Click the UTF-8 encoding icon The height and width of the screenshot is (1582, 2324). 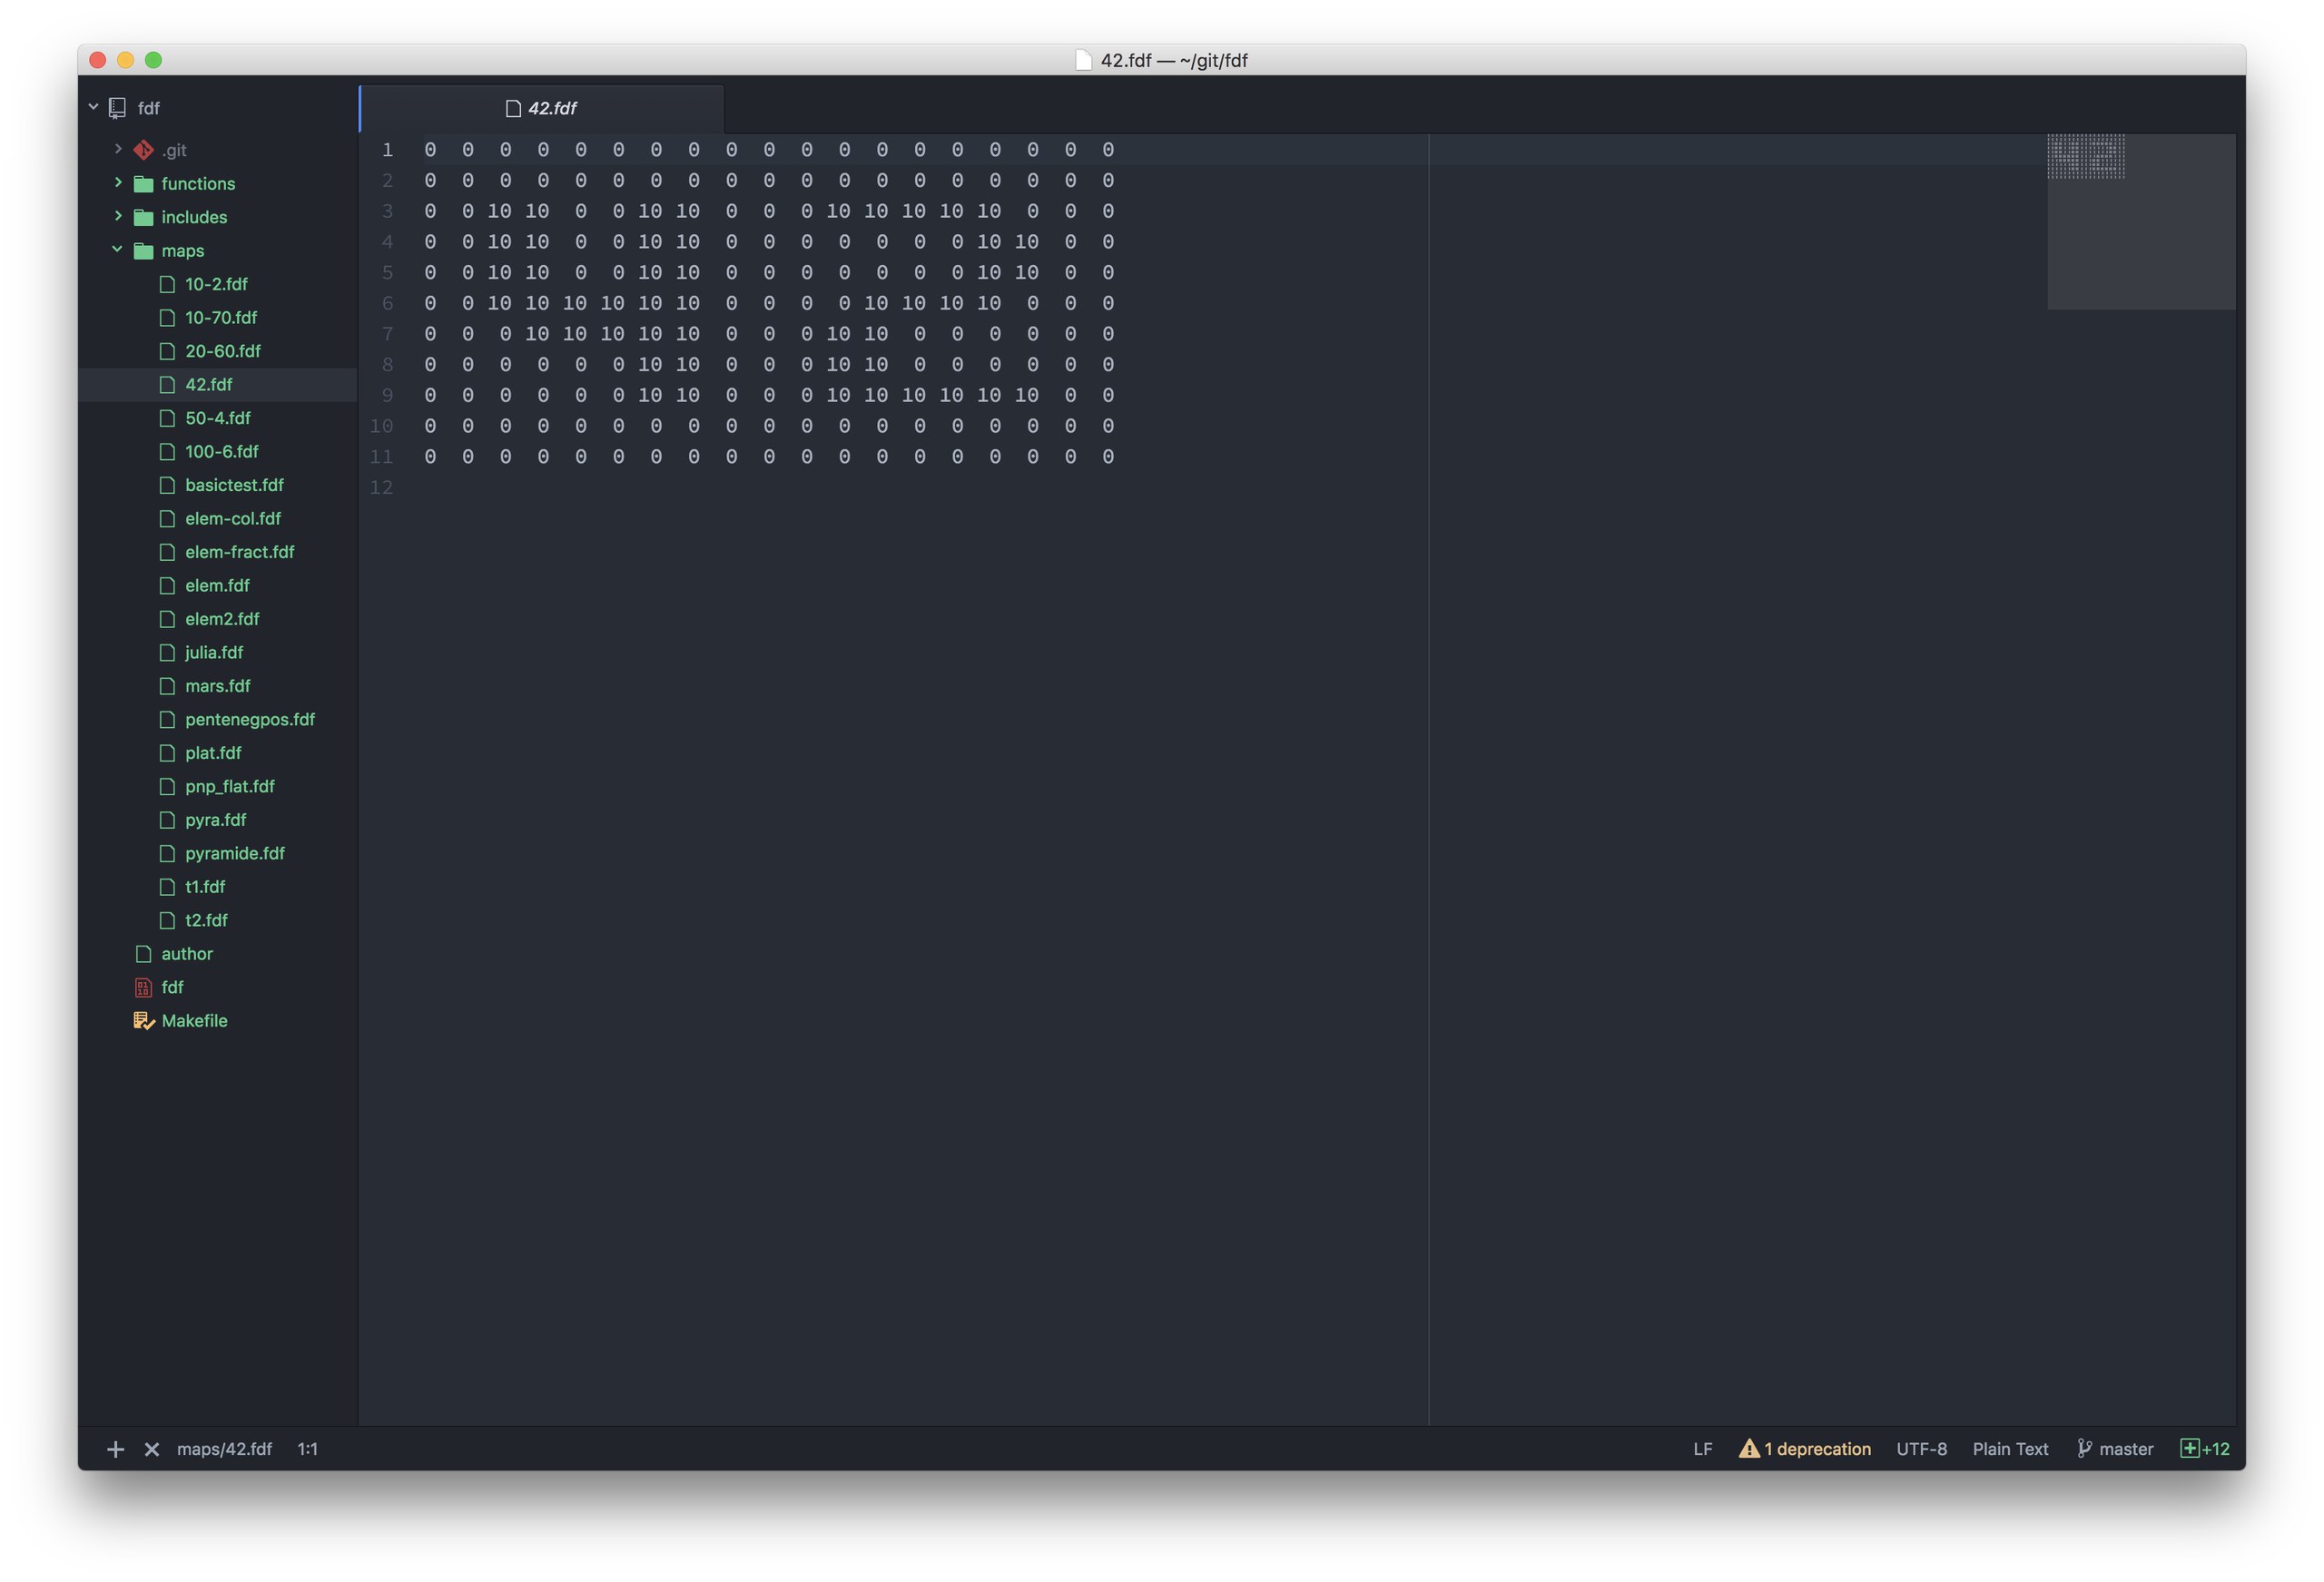pyautogui.click(x=1921, y=1449)
